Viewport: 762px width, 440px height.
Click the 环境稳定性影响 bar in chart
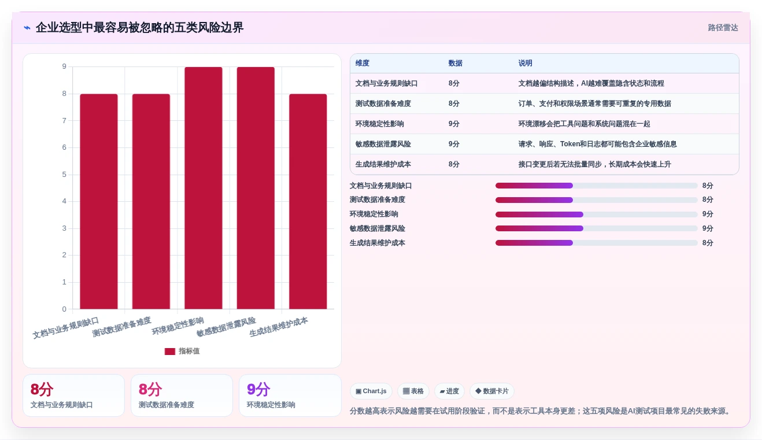[x=204, y=188]
